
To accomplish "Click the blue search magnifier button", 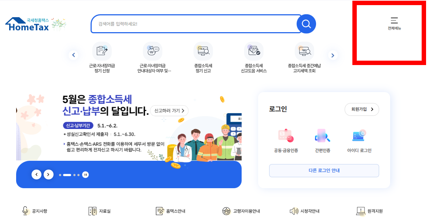I will 306,24.
